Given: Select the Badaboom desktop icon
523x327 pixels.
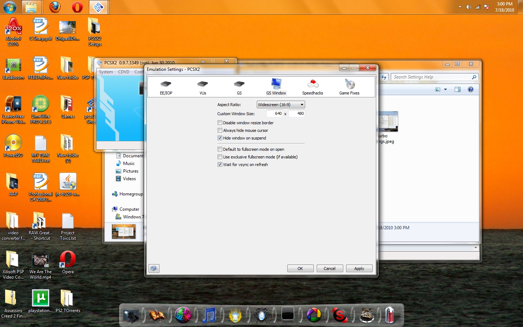Looking at the screenshot, I should coord(13,68).
